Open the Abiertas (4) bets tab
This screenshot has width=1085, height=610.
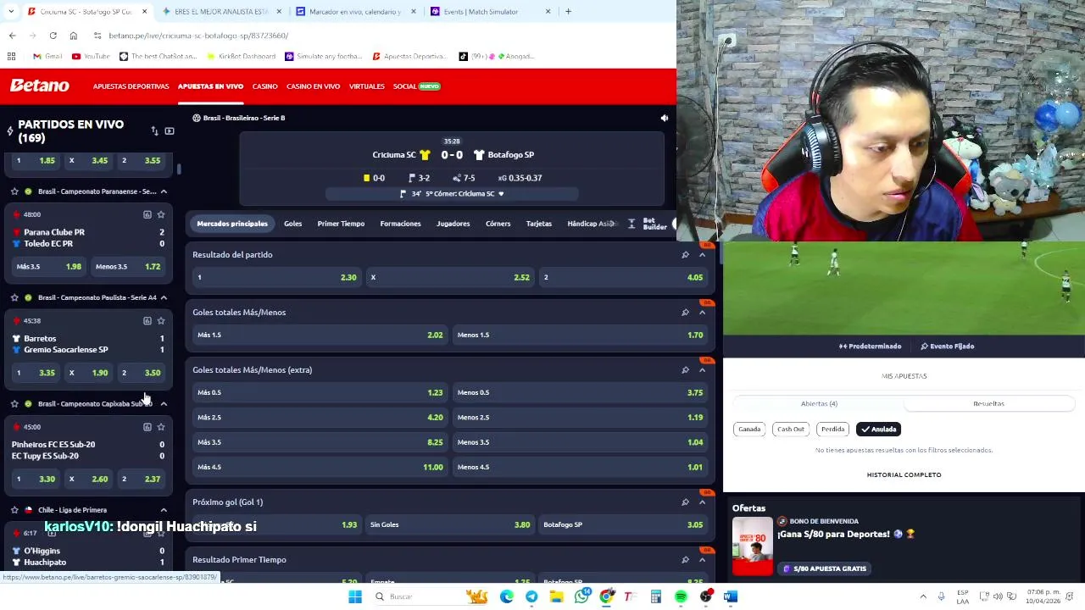[x=819, y=403]
